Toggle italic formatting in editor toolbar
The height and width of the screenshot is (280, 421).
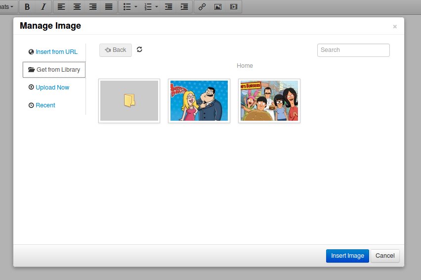(43, 7)
